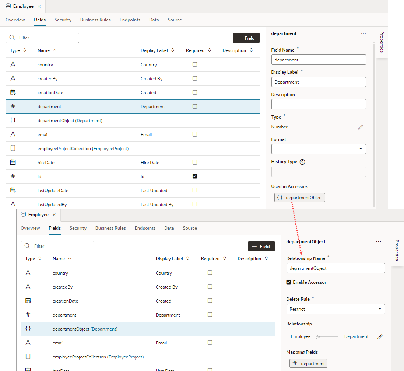Click the brackets icon of the employeeProjectCollection row, upper table

[13, 148]
